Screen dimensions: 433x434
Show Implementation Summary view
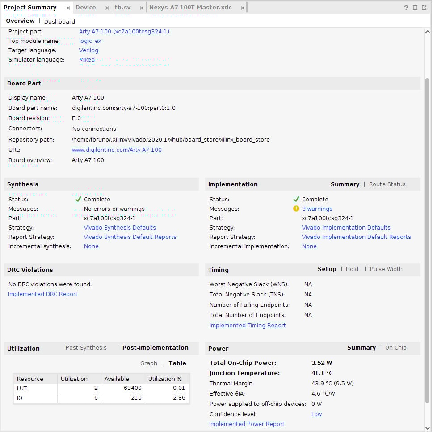coord(345,184)
